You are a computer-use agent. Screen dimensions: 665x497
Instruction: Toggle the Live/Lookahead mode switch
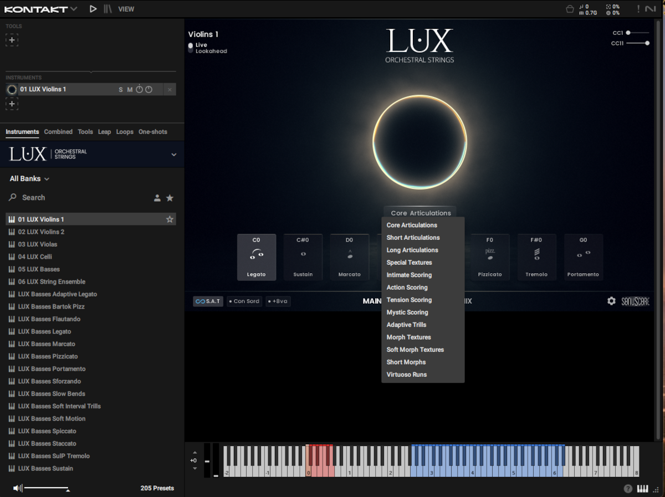pyautogui.click(x=191, y=48)
